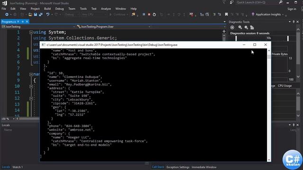The image size is (303, 170).
Task: Toggle pin on the Program.cs tab
Action: 23,22
